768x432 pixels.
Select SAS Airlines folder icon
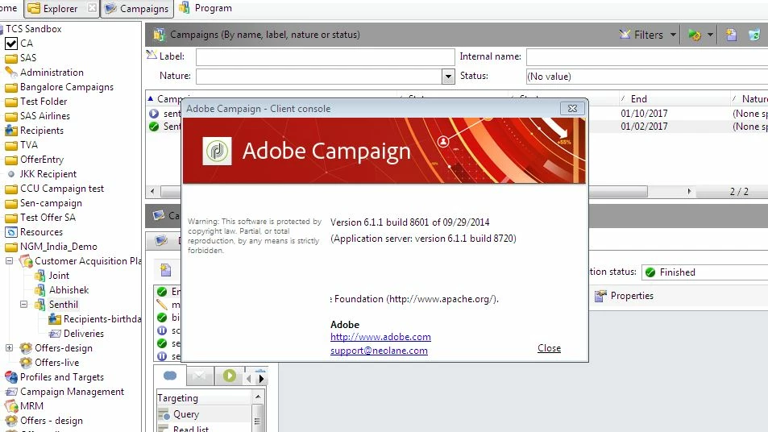pyautogui.click(x=10, y=117)
